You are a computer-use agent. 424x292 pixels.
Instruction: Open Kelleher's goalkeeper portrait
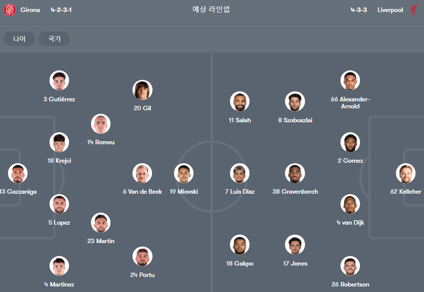405,173
